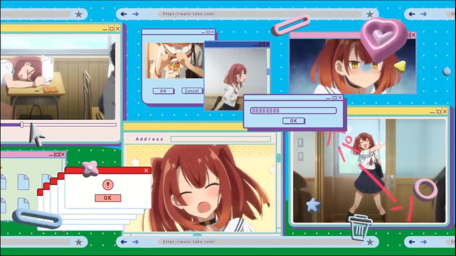Click the image of hands holding a drink
Screen dimensions: 456x256
[x=174, y=61]
